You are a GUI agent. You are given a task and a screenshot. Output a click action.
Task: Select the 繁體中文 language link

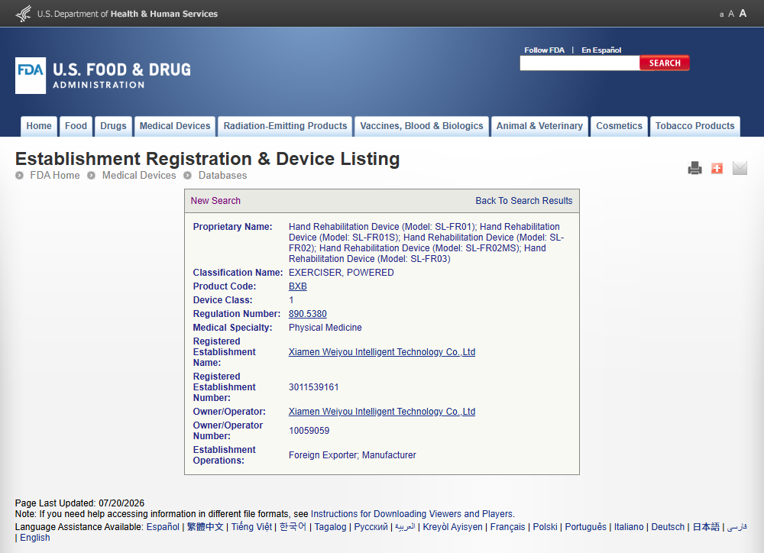205,527
